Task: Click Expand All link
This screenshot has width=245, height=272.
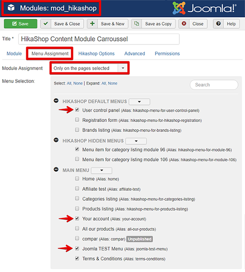Action: tap(104, 83)
